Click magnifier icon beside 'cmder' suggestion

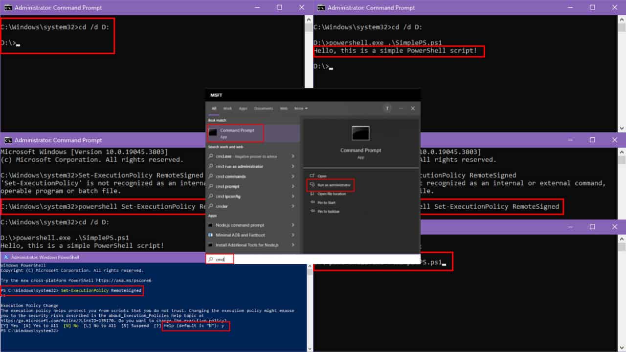click(x=211, y=206)
